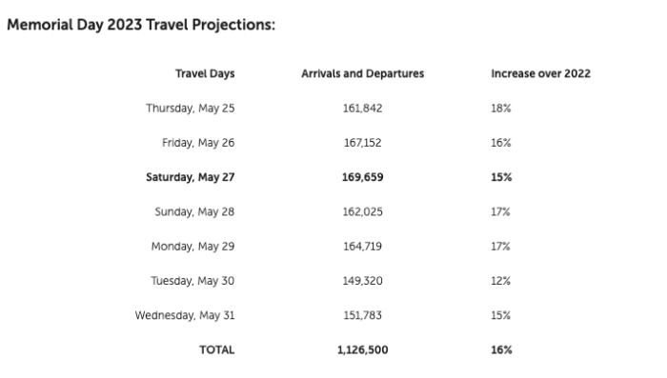Click the Memorial Day 2023 Travel Projections heading
667x378 pixels.
[141, 25]
